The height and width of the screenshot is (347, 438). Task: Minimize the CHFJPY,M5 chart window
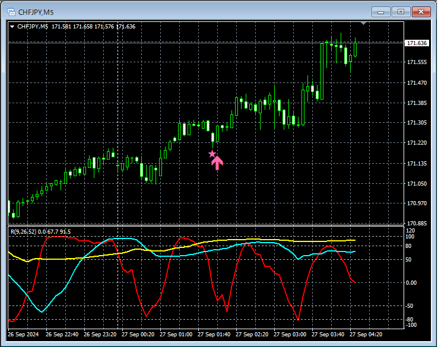381,12
